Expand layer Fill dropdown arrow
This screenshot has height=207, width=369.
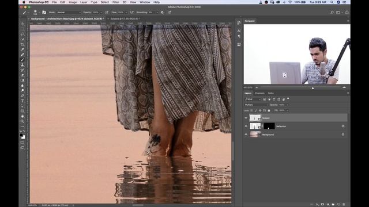(x=288, y=110)
